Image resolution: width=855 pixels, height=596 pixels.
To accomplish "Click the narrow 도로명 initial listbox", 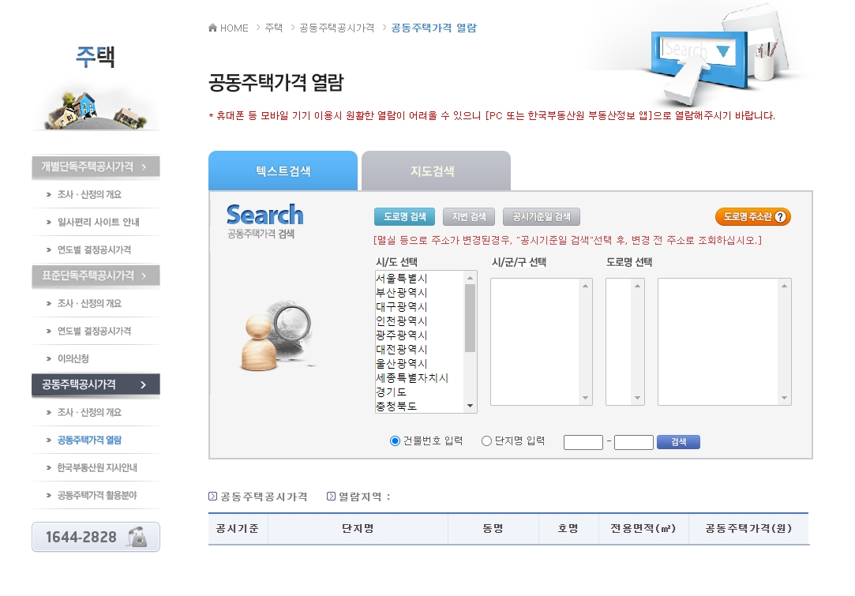I will [625, 342].
